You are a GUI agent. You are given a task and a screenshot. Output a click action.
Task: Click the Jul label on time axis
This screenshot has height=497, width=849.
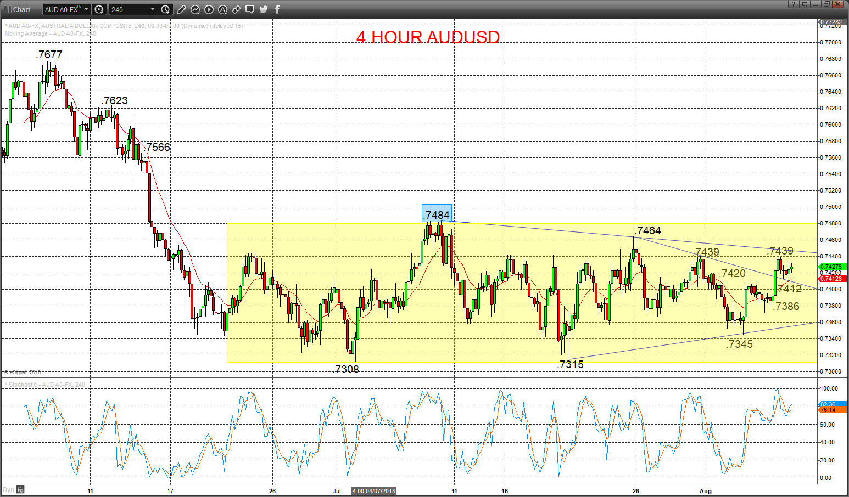(x=337, y=491)
